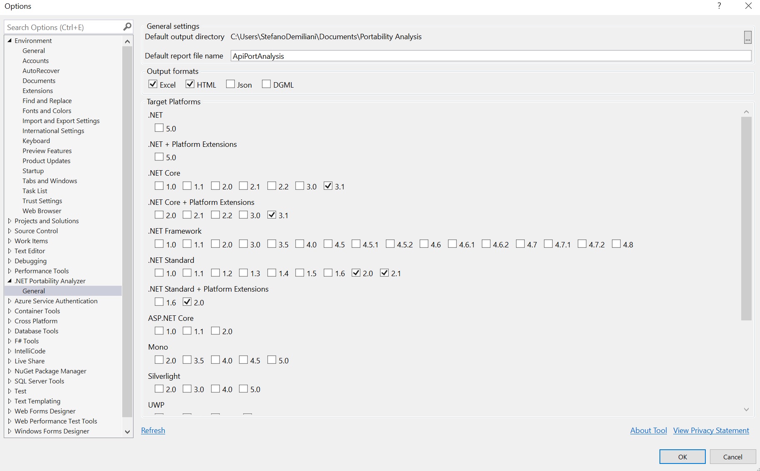
Task: Click the help question mark icon
Action: (x=719, y=6)
